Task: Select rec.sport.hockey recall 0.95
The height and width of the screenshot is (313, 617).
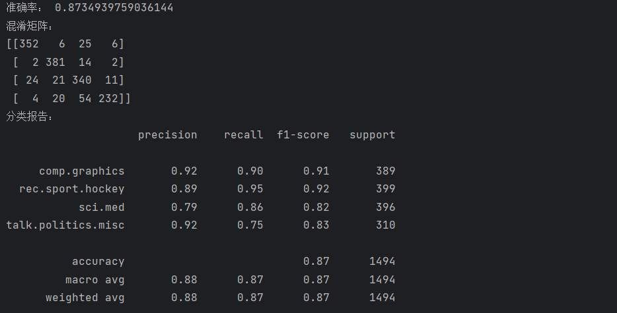Action: [x=250, y=189]
